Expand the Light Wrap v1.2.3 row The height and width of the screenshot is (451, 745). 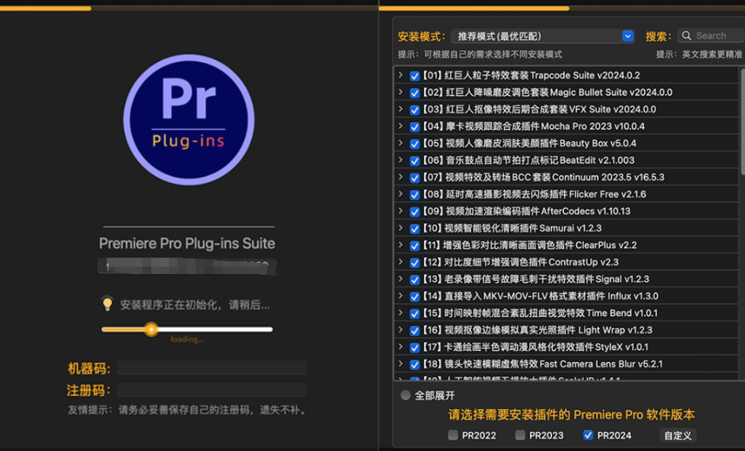click(400, 330)
